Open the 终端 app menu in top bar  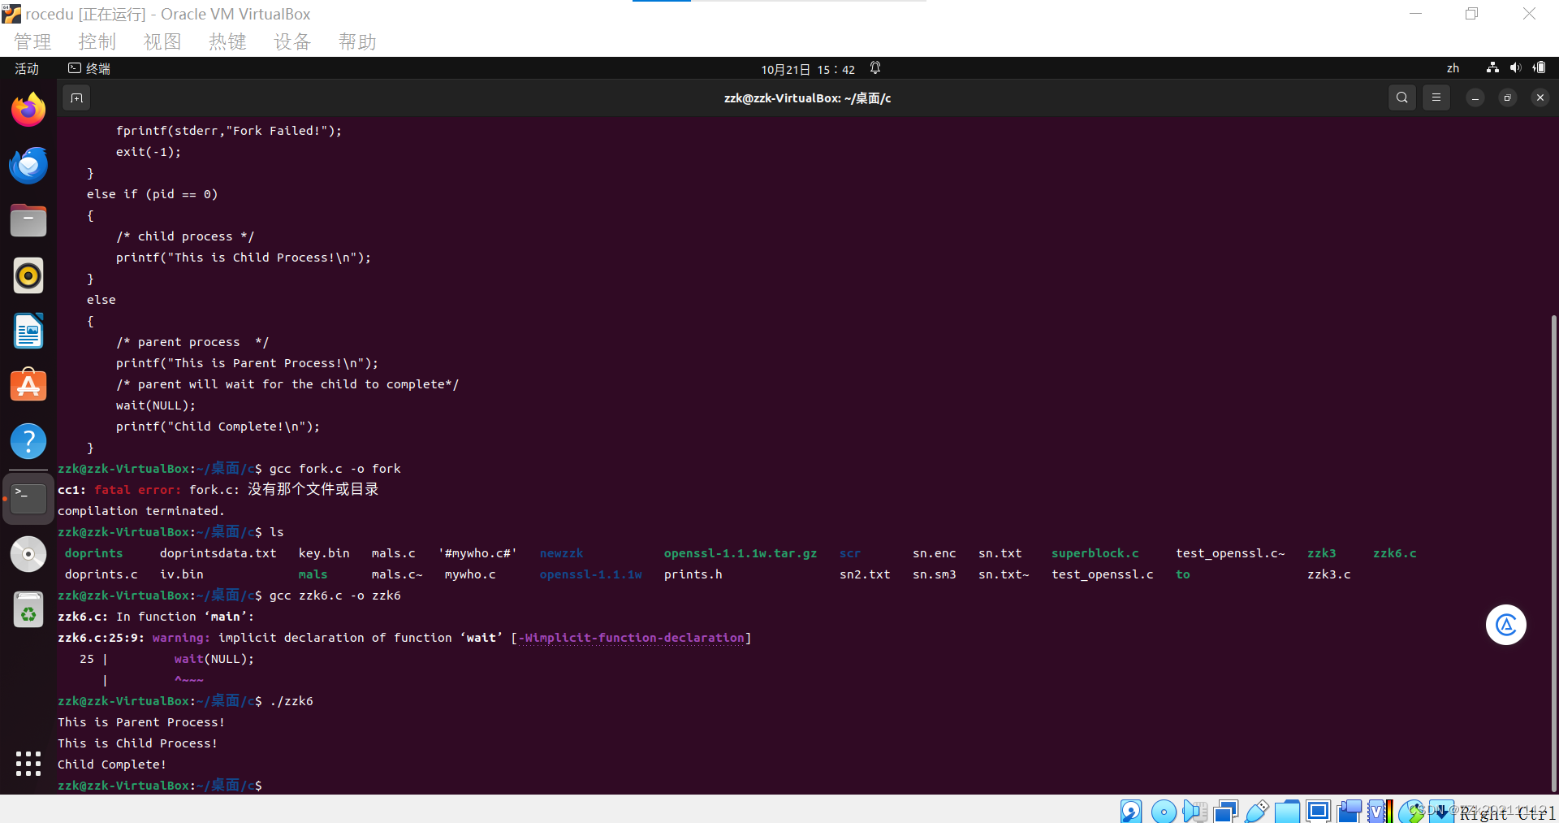point(89,68)
